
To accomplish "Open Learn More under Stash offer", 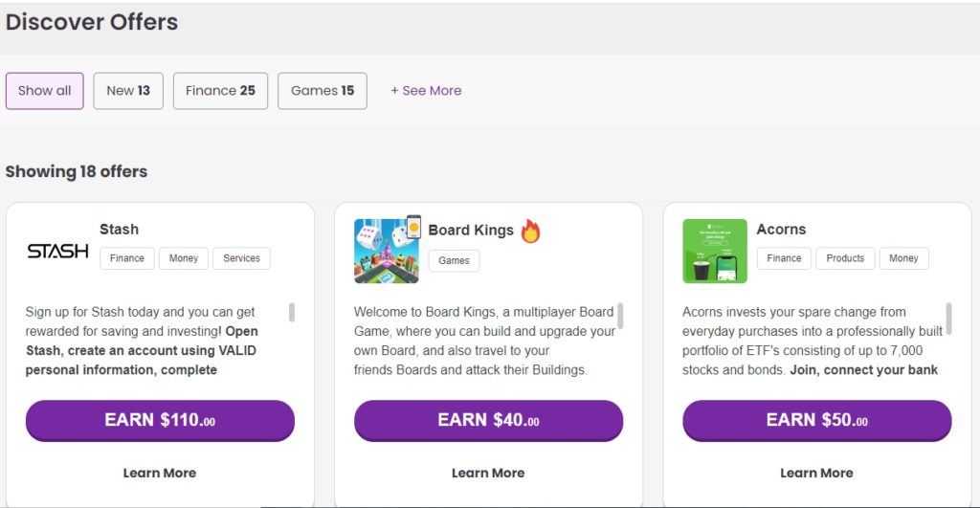I will 160,473.
